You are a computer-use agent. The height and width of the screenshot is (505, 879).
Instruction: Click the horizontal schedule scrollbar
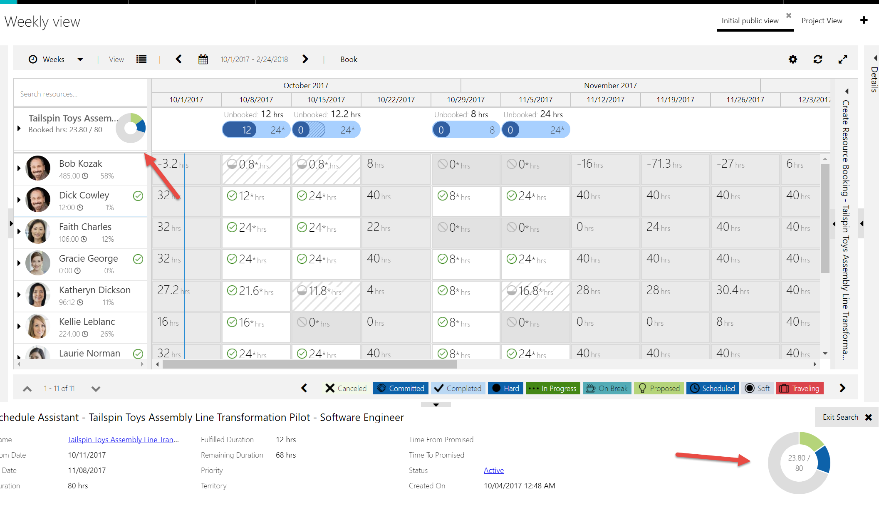[310, 364]
